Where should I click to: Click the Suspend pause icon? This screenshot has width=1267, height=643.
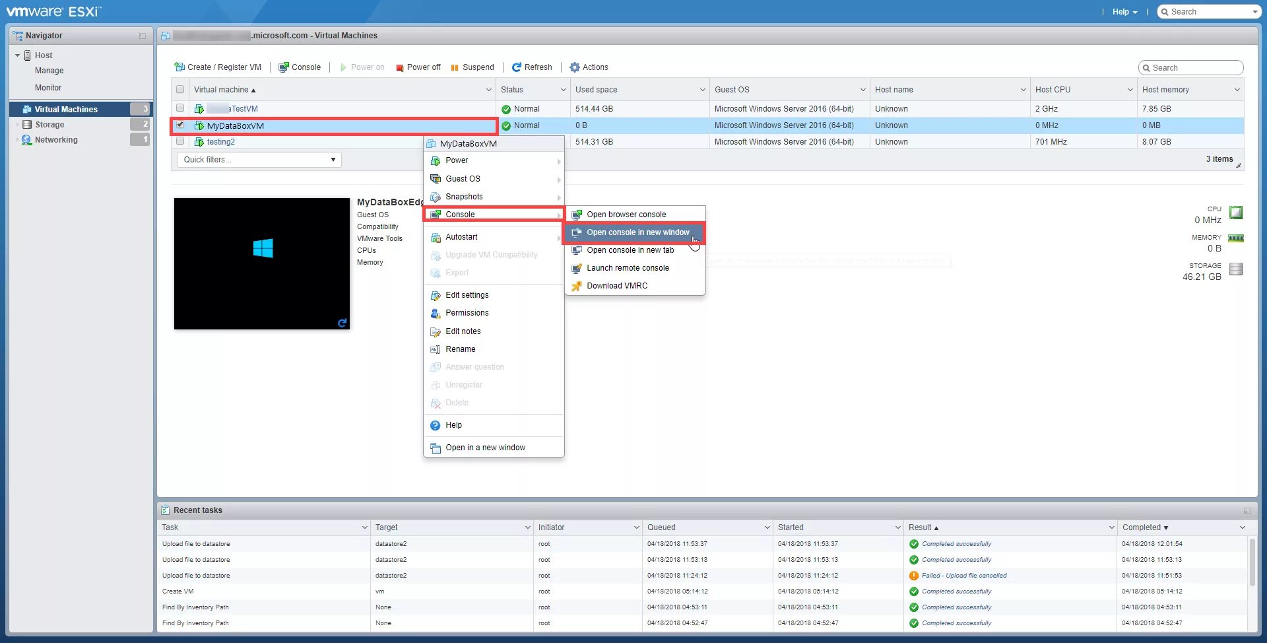(x=455, y=67)
